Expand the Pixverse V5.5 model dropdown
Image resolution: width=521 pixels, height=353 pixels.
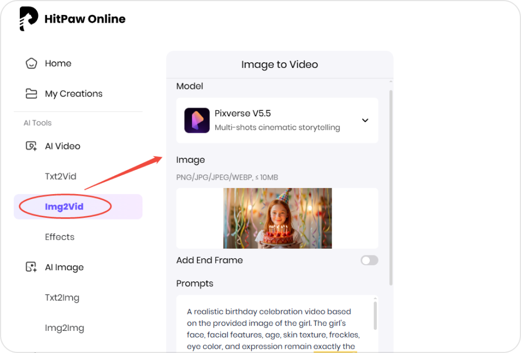(365, 120)
